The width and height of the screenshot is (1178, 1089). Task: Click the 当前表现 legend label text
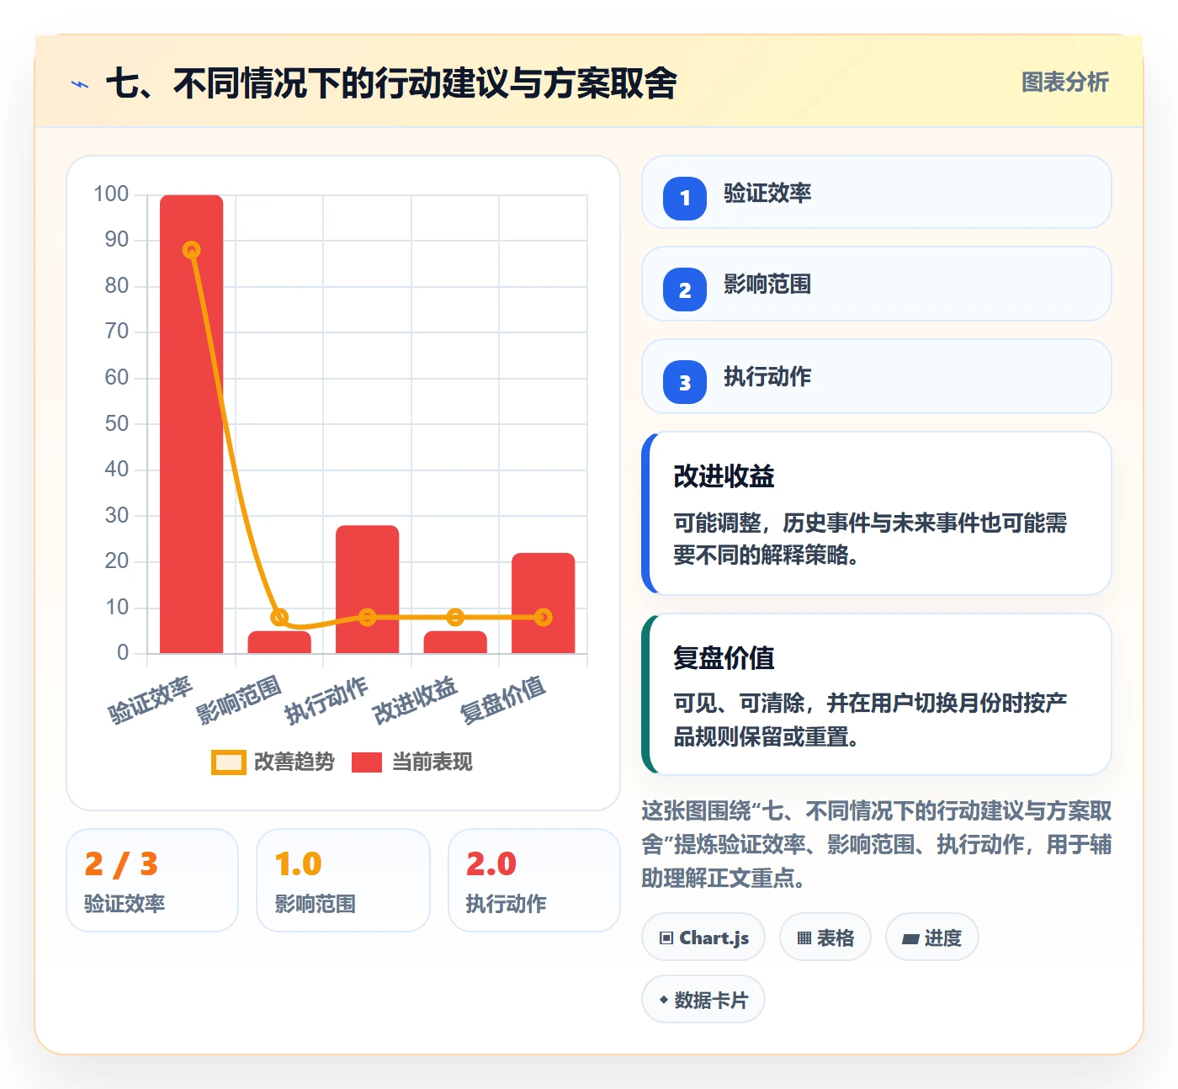(432, 762)
